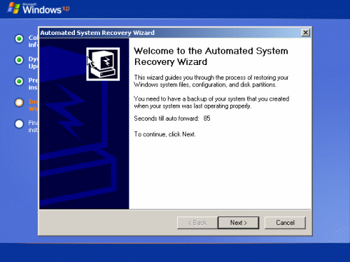Click the auto forward countdown number 85

[x=206, y=118]
